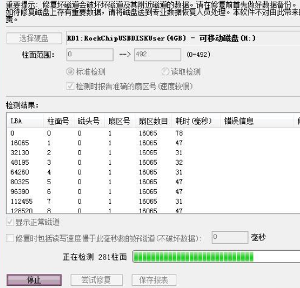Select the row with LBA 80325
Screen dimensions: 300x288
153,182
